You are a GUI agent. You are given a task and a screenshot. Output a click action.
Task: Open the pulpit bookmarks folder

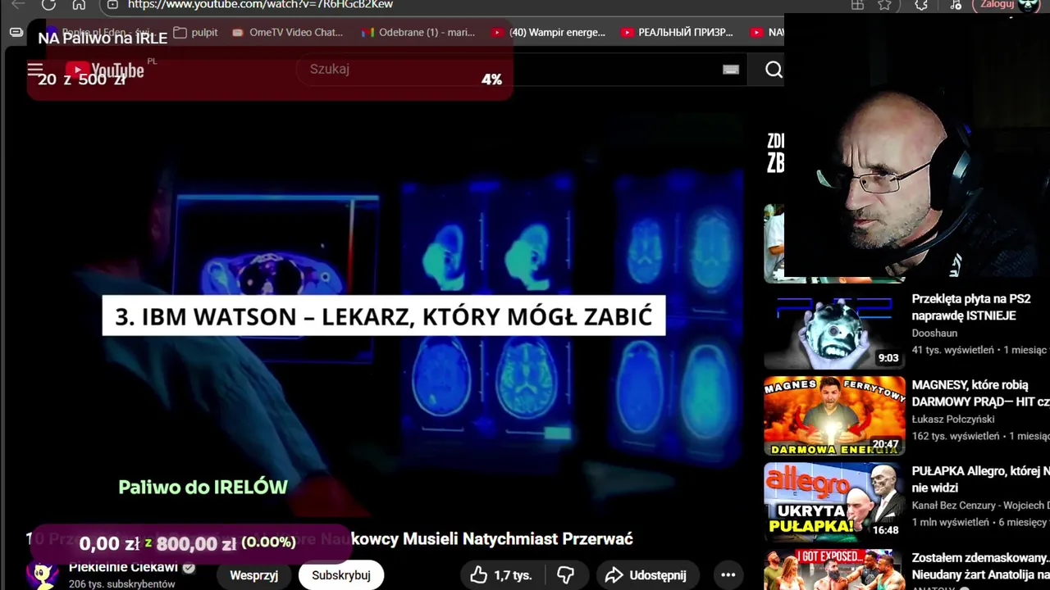coord(195,32)
